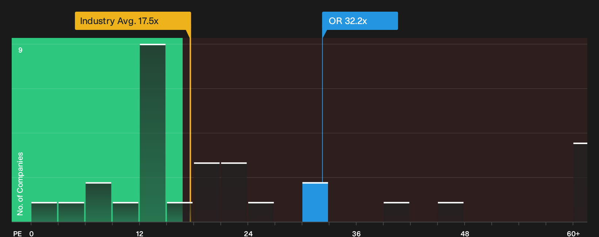Click the '24' x-axis label
599x237 pixels.
(x=248, y=233)
